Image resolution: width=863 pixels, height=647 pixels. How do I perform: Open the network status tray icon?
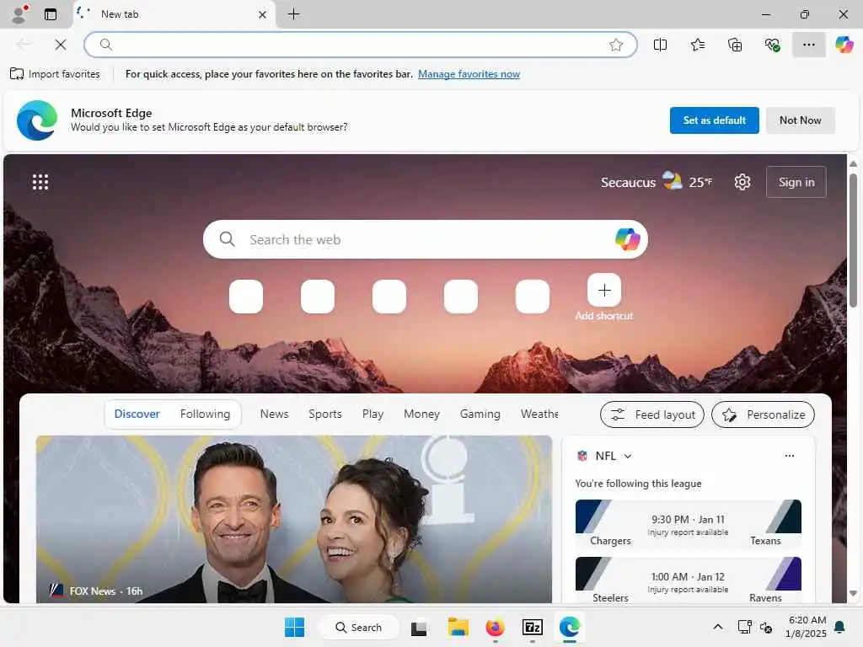click(x=744, y=627)
